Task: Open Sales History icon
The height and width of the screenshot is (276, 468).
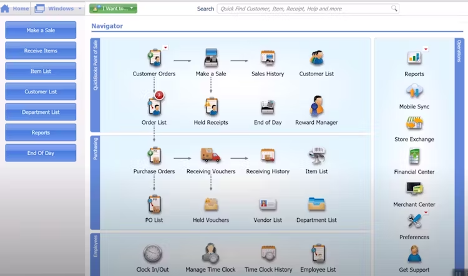Action: 268,59
